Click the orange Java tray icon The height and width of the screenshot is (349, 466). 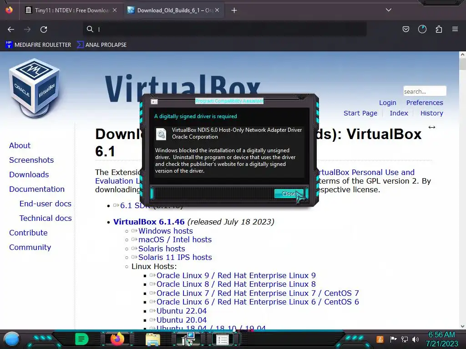[380, 339]
